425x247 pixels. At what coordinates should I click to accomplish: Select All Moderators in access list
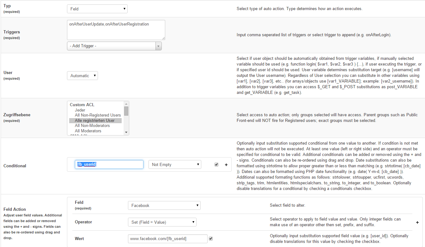point(88,131)
